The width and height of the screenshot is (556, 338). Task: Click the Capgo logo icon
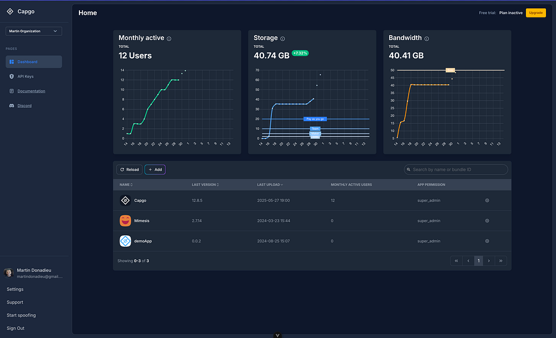click(10, 11)
